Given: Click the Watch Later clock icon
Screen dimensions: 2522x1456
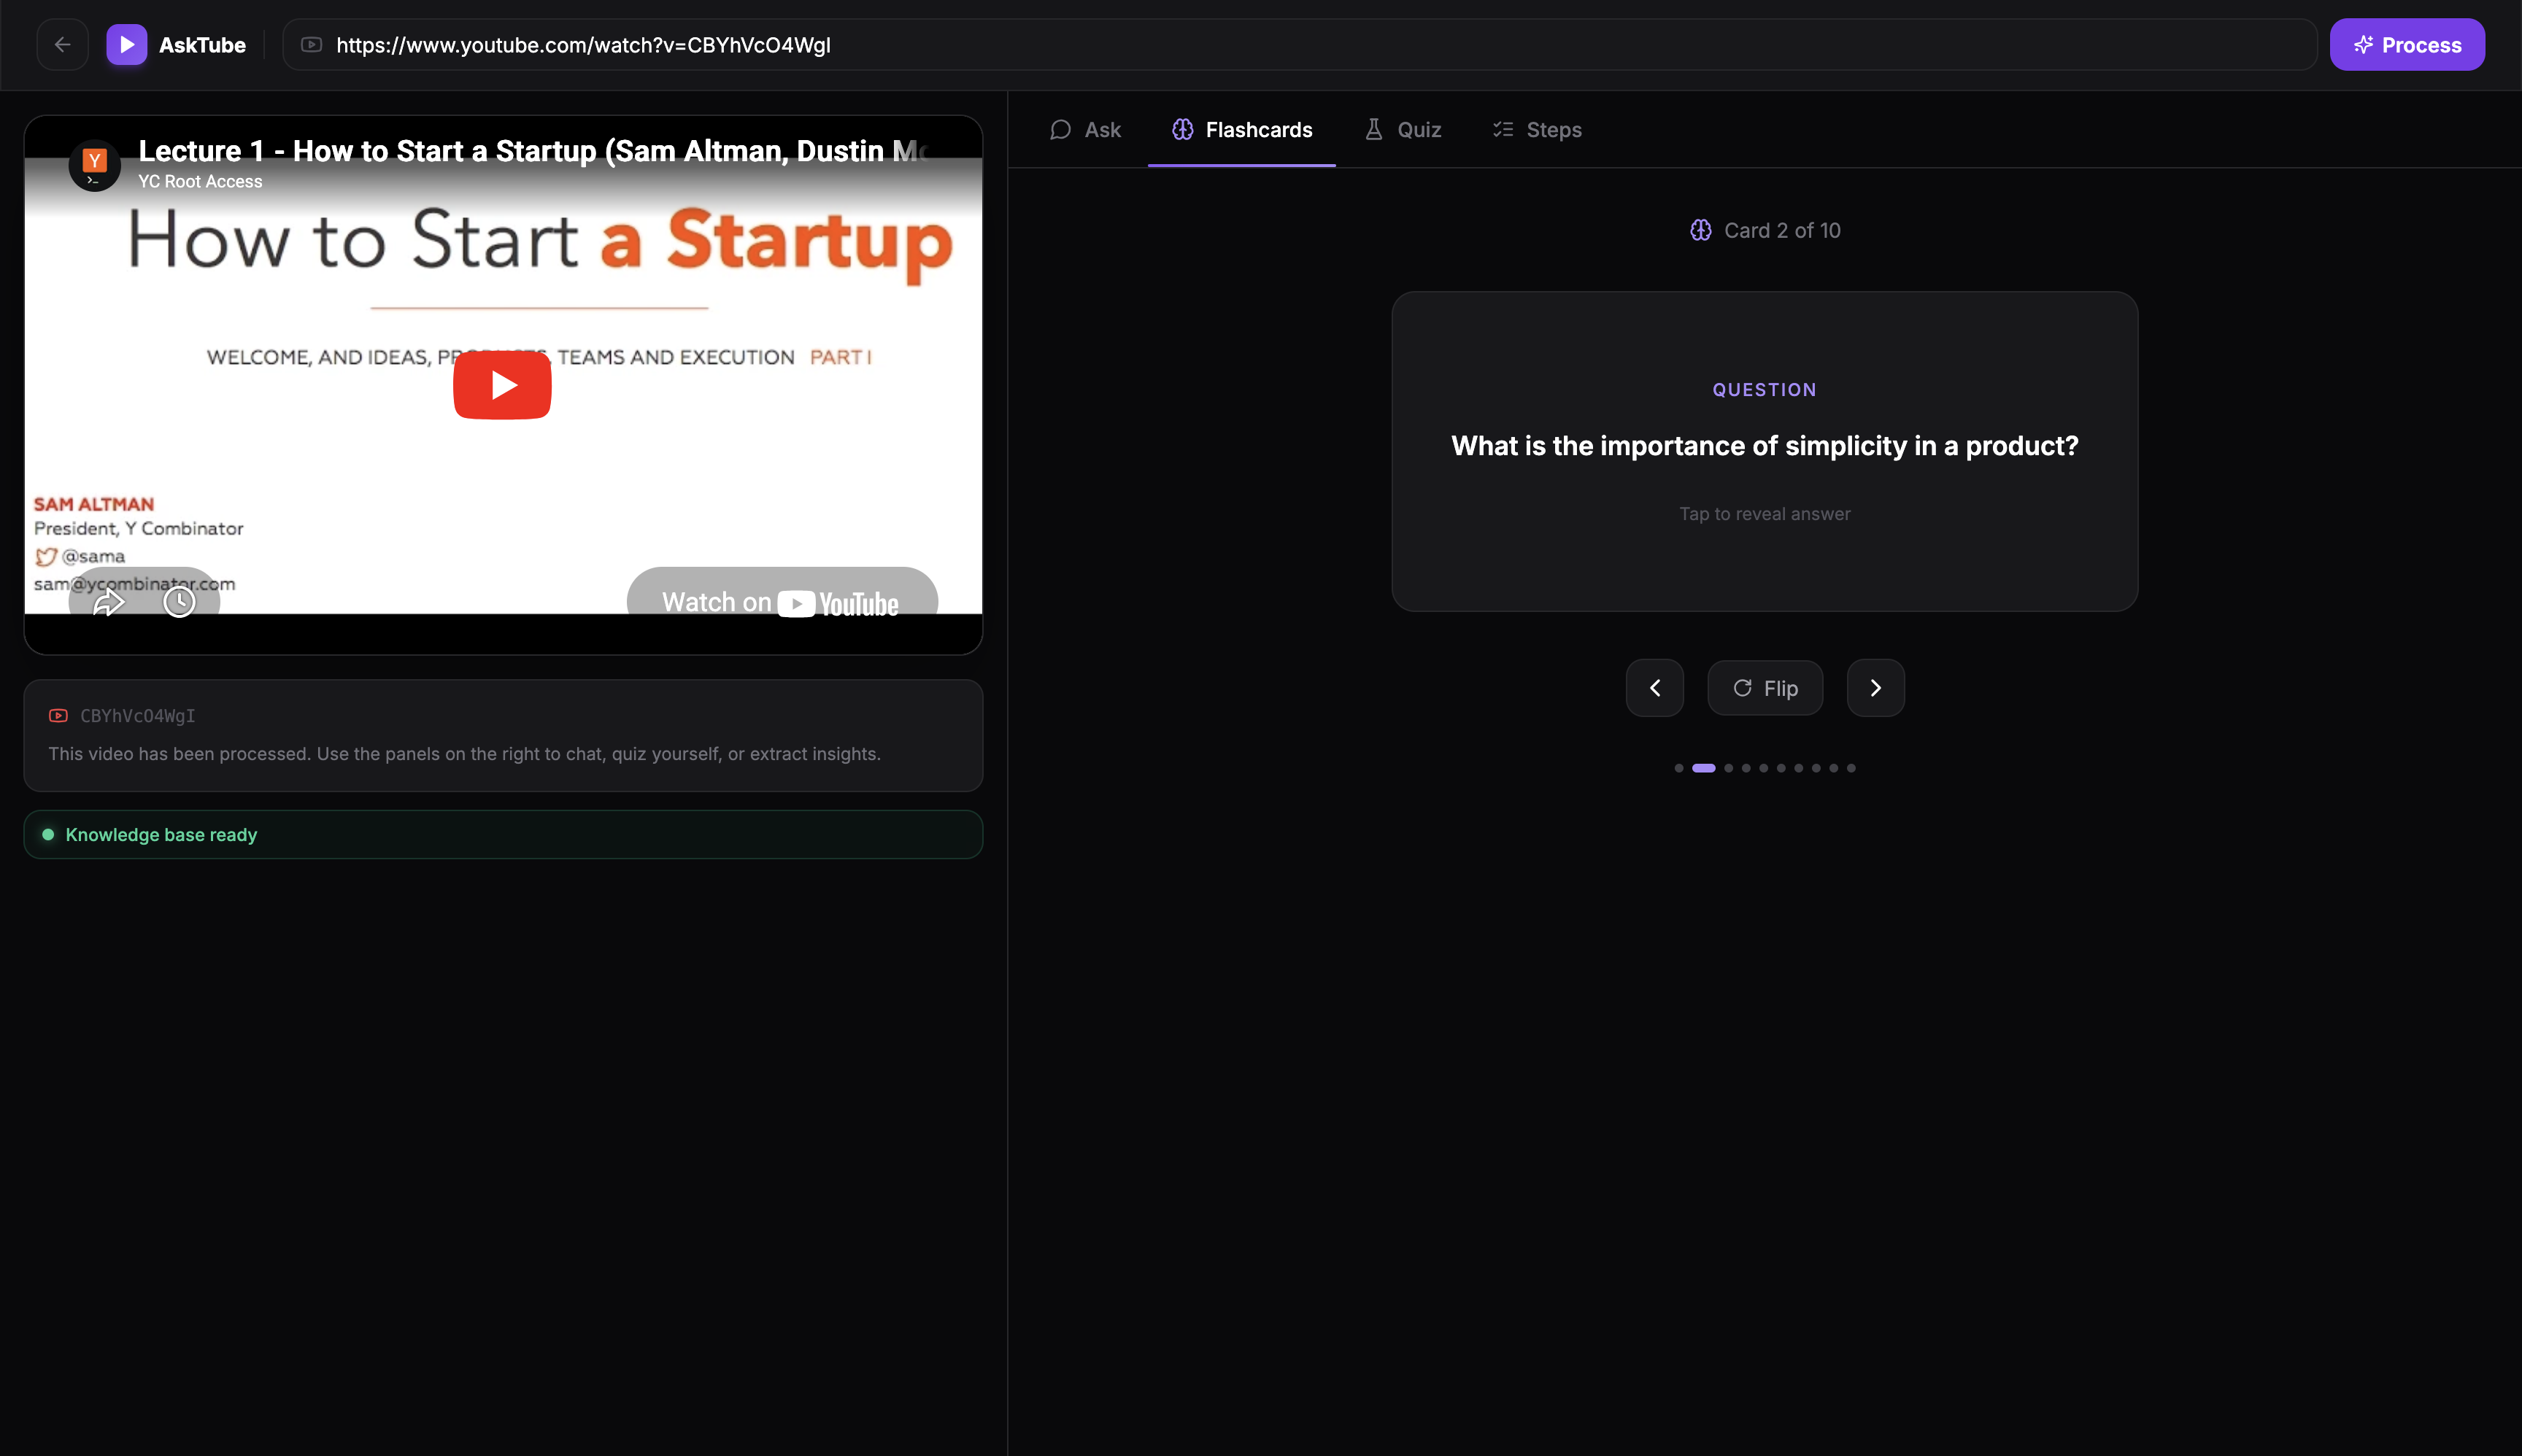Looking at the screenshot, I should coord(179,602).
